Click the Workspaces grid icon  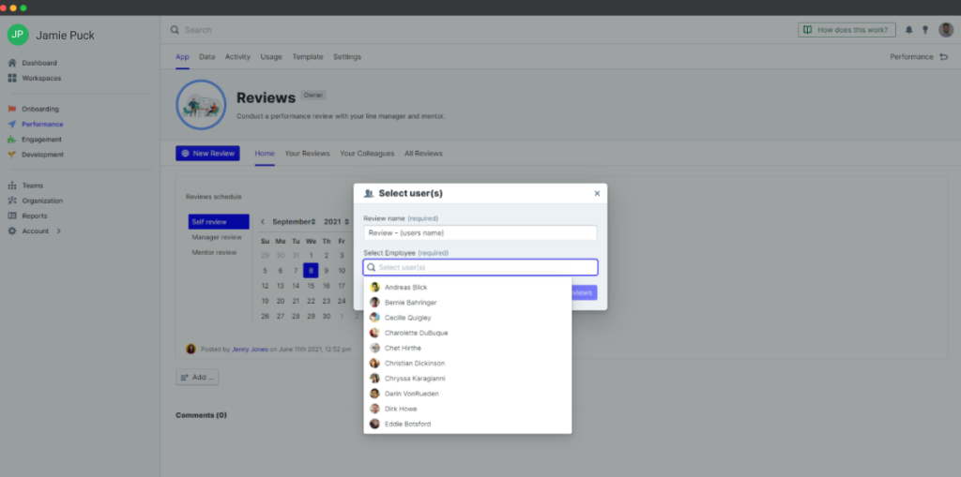[x=12, y=79]
